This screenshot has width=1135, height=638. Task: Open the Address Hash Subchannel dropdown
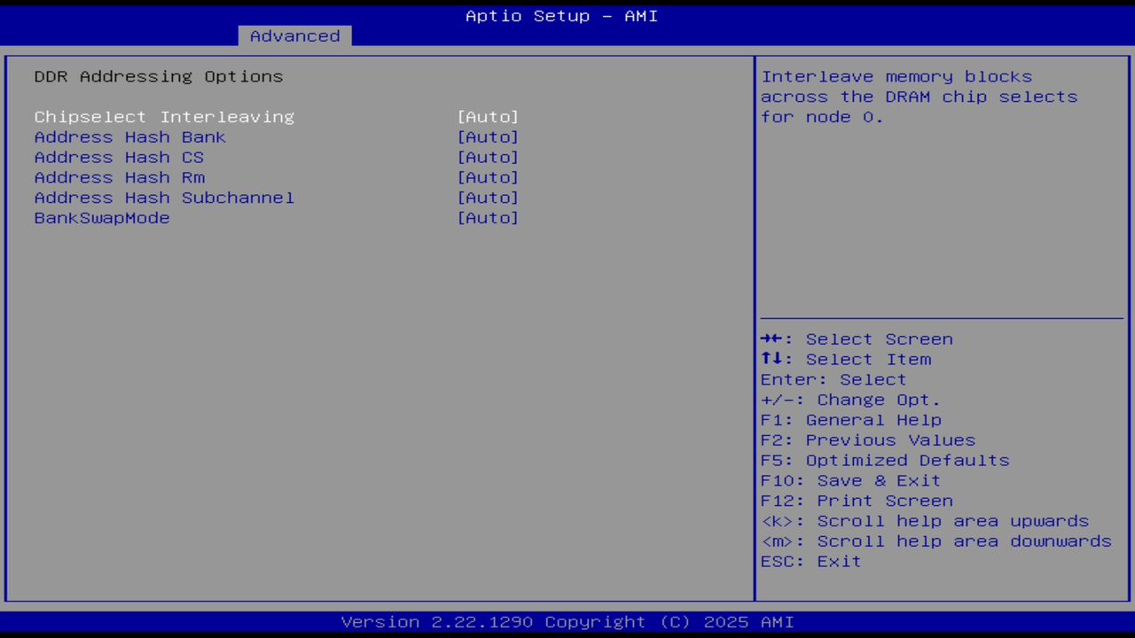pos(488,198)
